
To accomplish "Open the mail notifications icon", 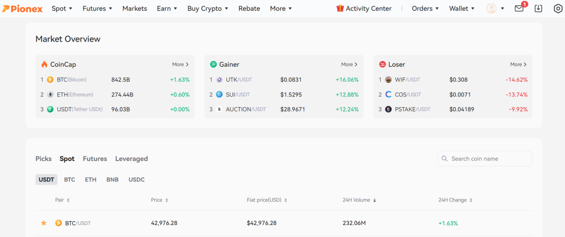I will point(519,8).
